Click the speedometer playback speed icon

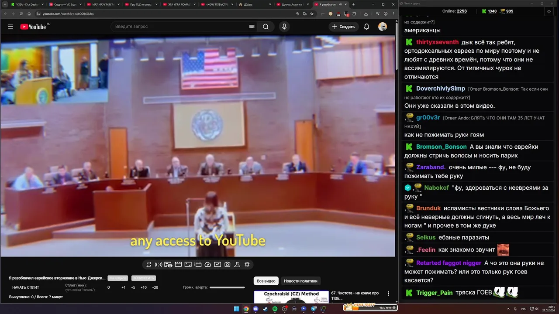208,264
